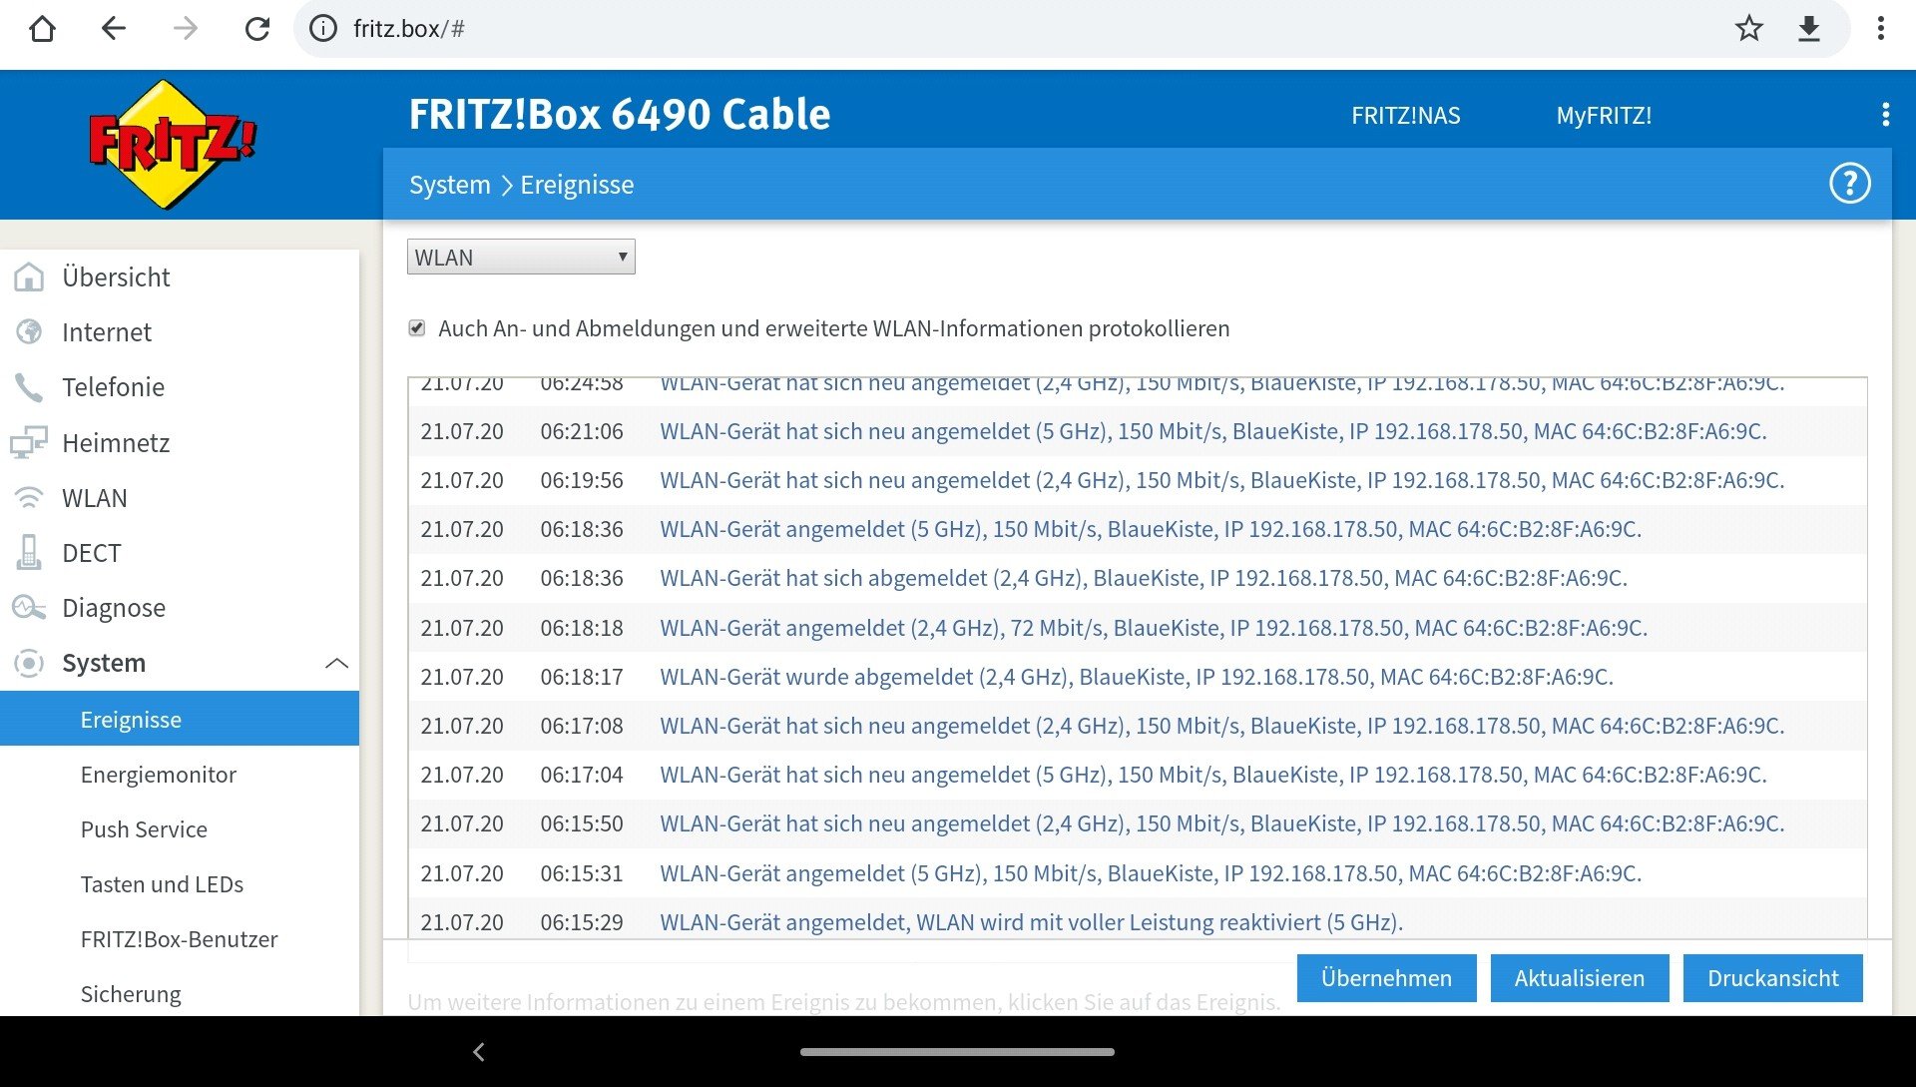Open the browser three-dot menu

[x=1881, y=29]
